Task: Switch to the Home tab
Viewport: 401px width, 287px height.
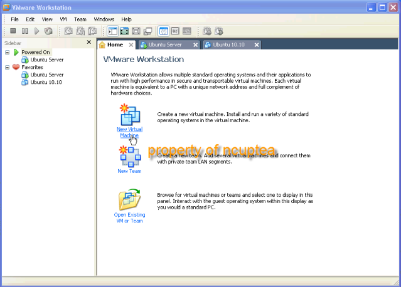Action: coord(116,44)
